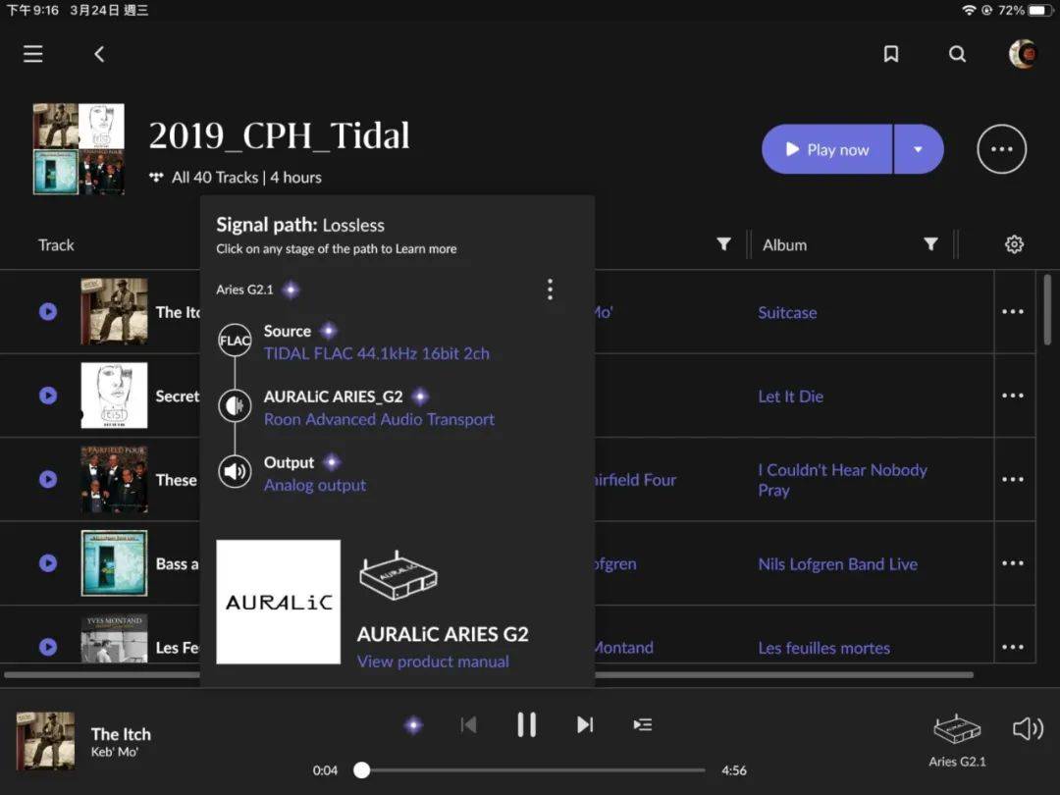
Task: Open the three-dot menu inside the signal path popup
Action: (550, 290)
